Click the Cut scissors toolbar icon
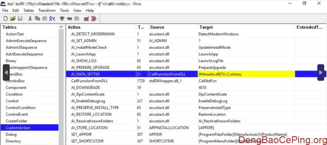Image resolution: width=327 pixels, height=145 pixels. click(30, 19)
